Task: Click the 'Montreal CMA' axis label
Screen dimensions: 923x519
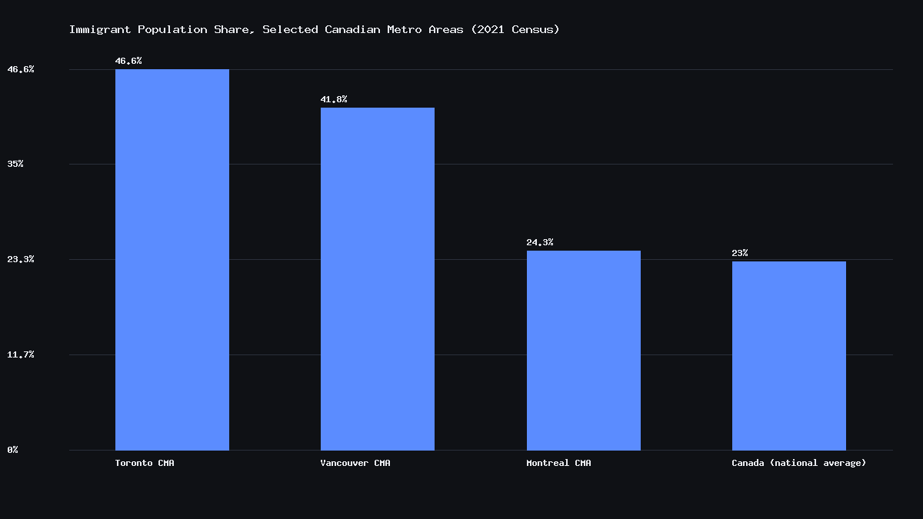Action: point(559,463)
